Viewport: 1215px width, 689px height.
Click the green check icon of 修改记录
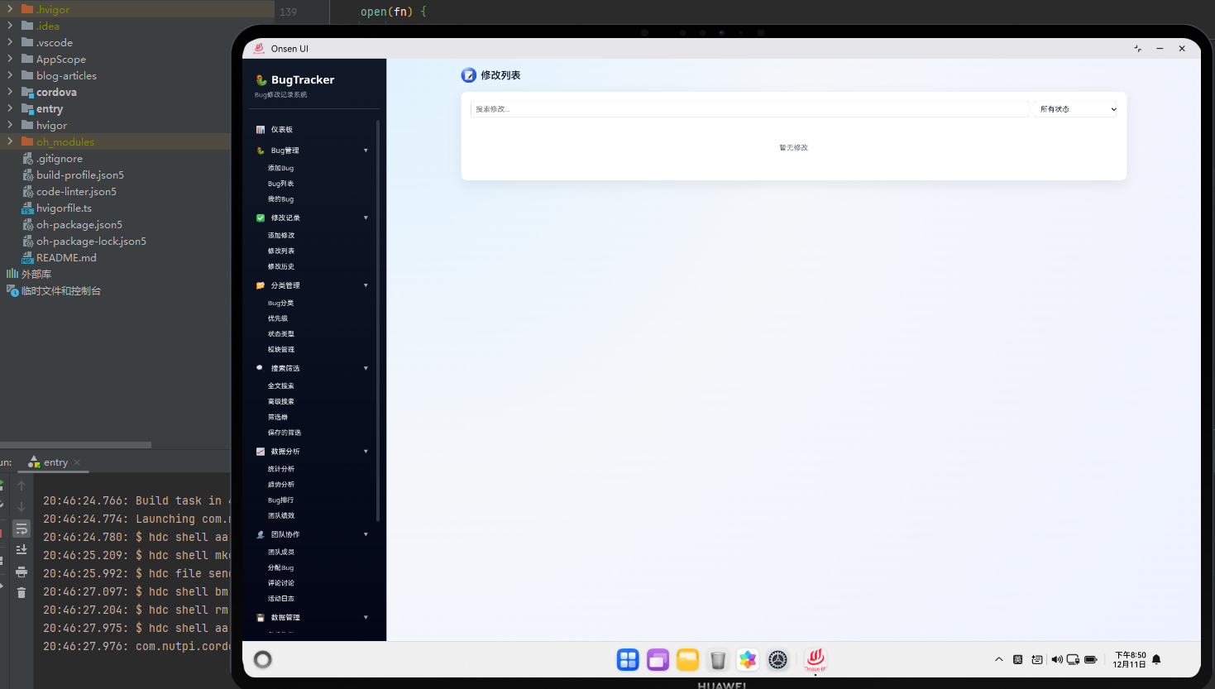coord(261,218)
